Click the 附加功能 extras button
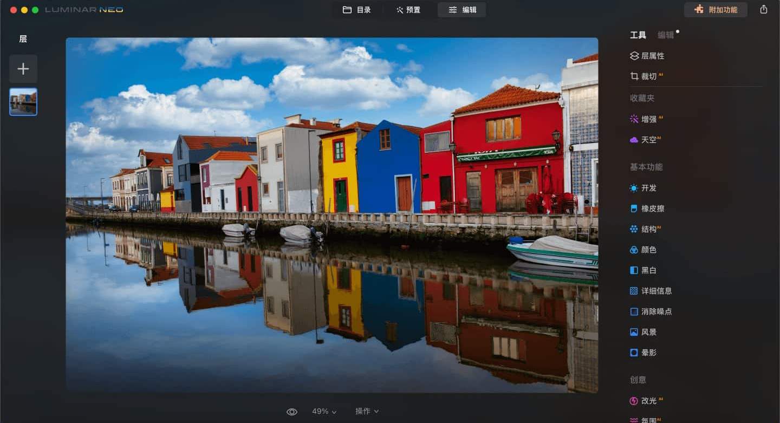The height and width of the screenshot is (423, 780). tap(716, 10)
